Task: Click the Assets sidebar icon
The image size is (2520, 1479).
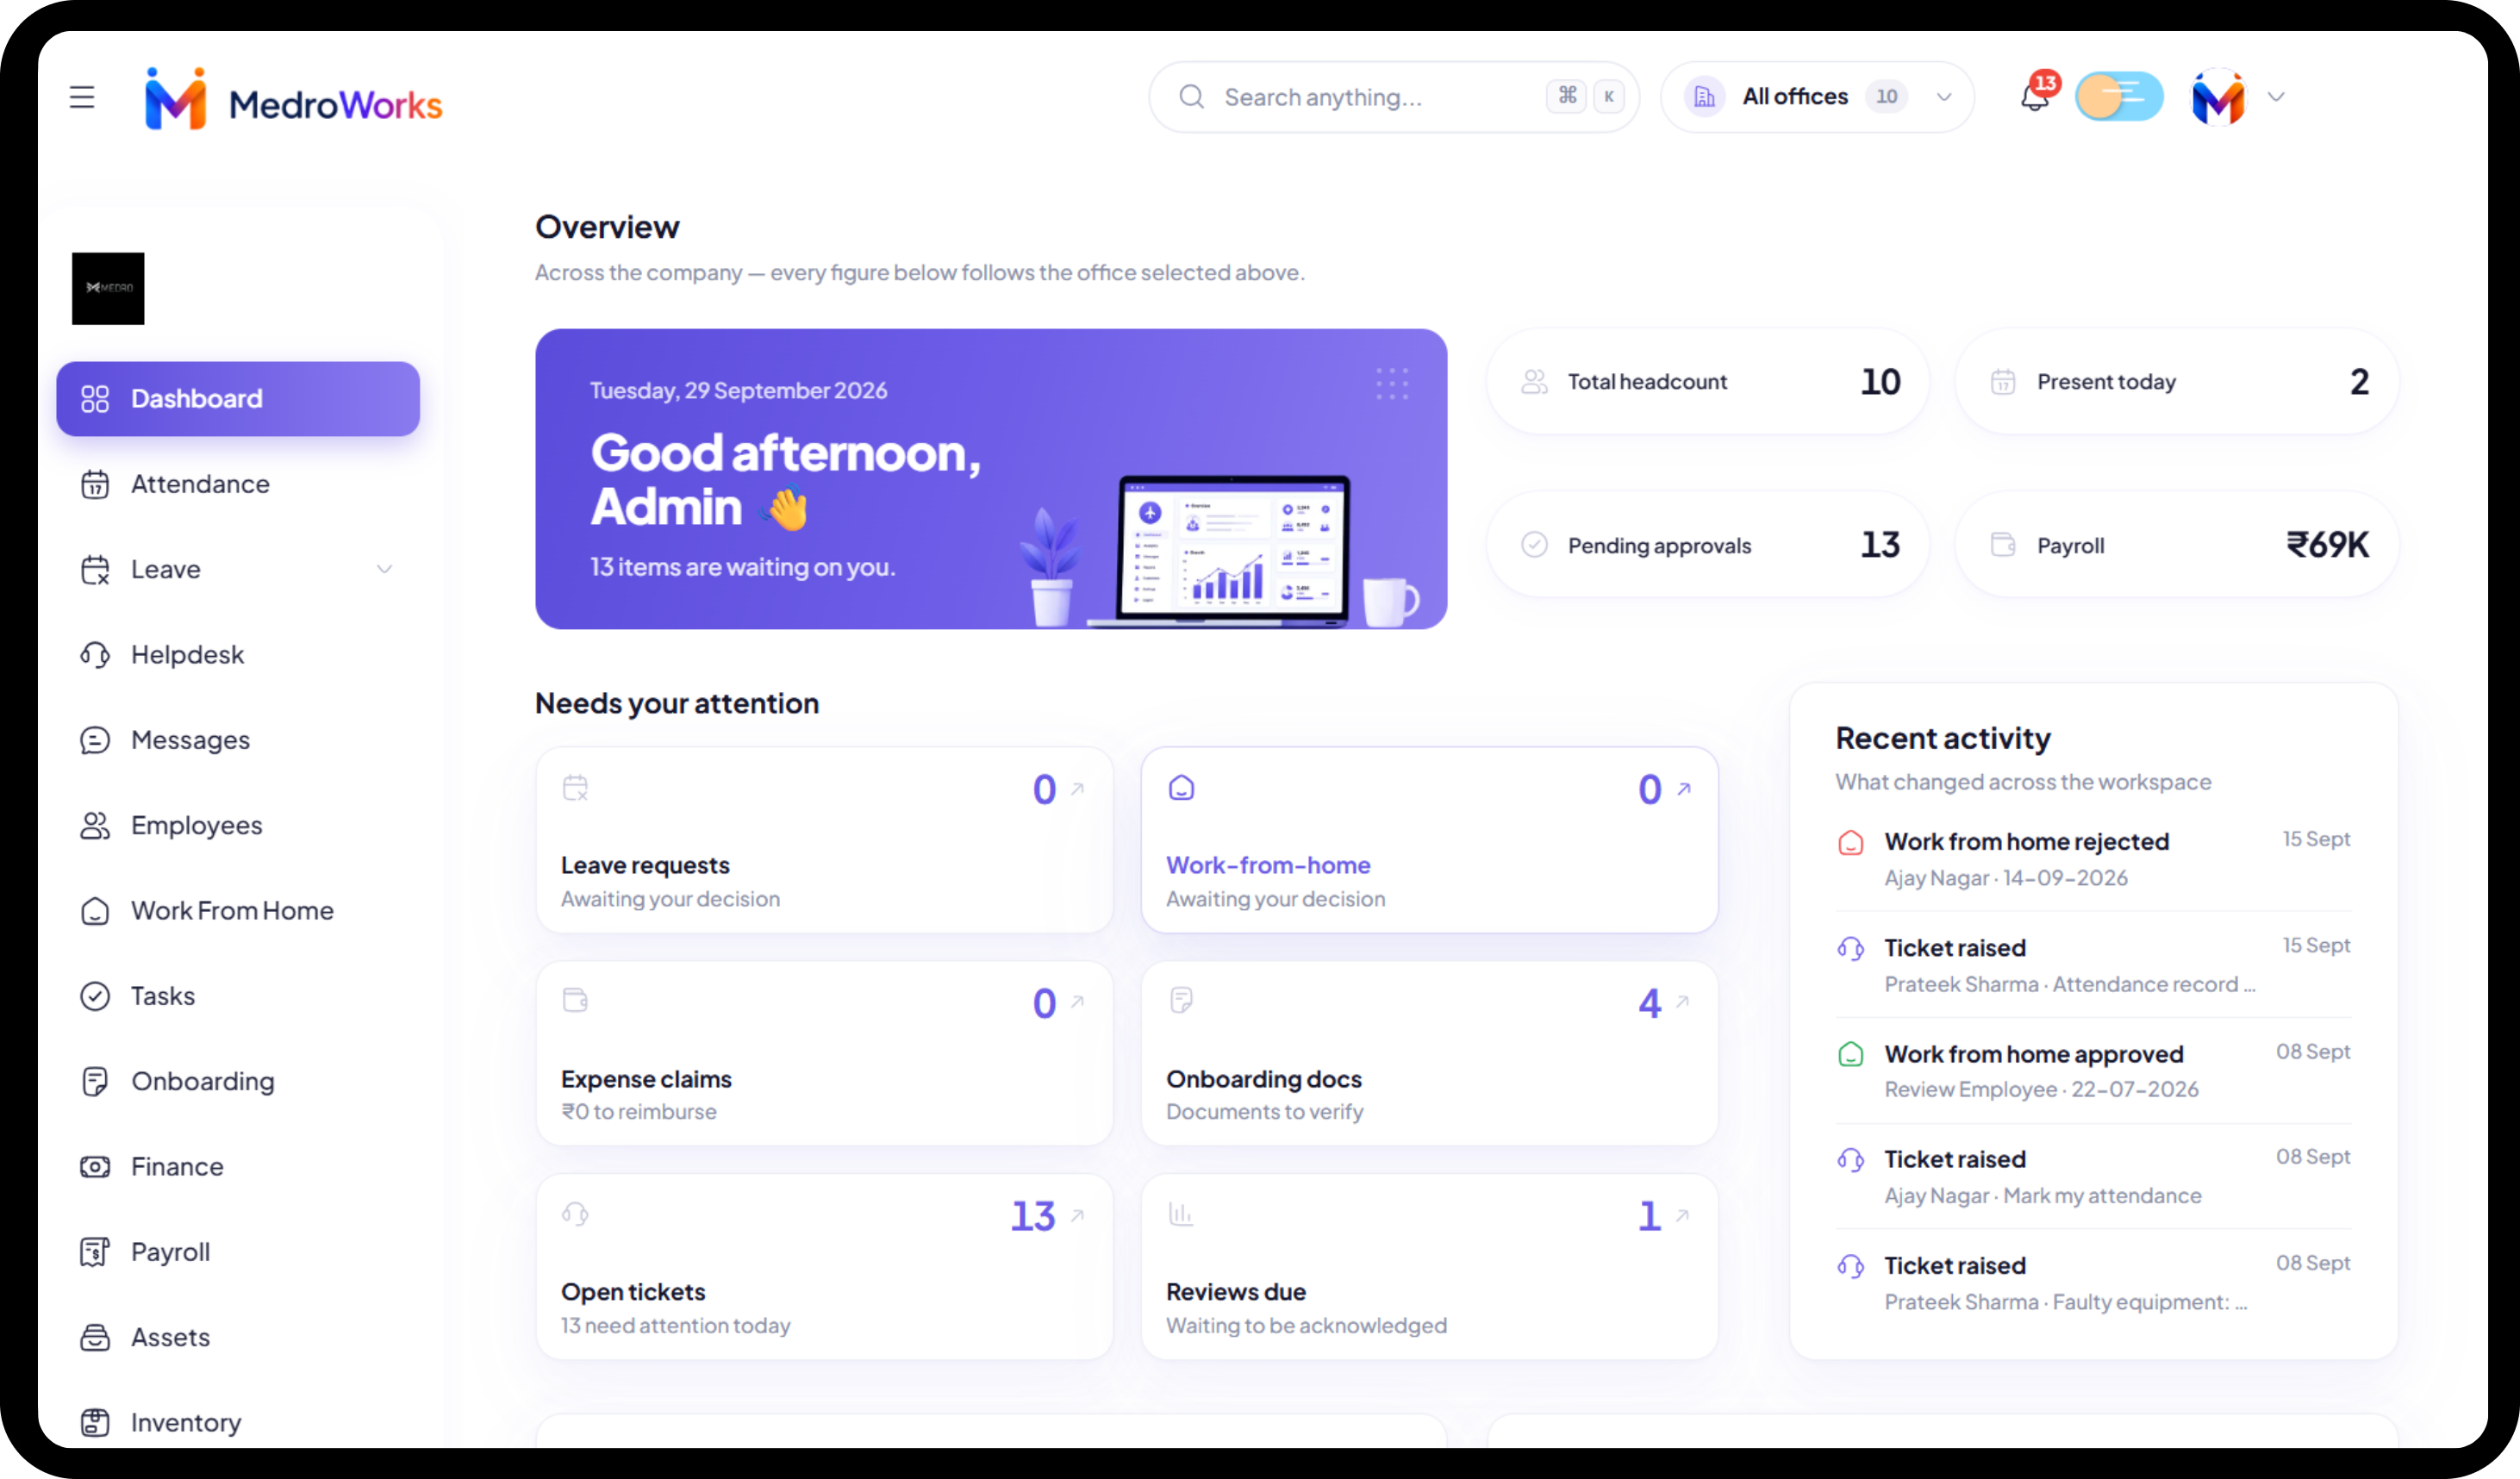Action: [x=95, y=1337]
